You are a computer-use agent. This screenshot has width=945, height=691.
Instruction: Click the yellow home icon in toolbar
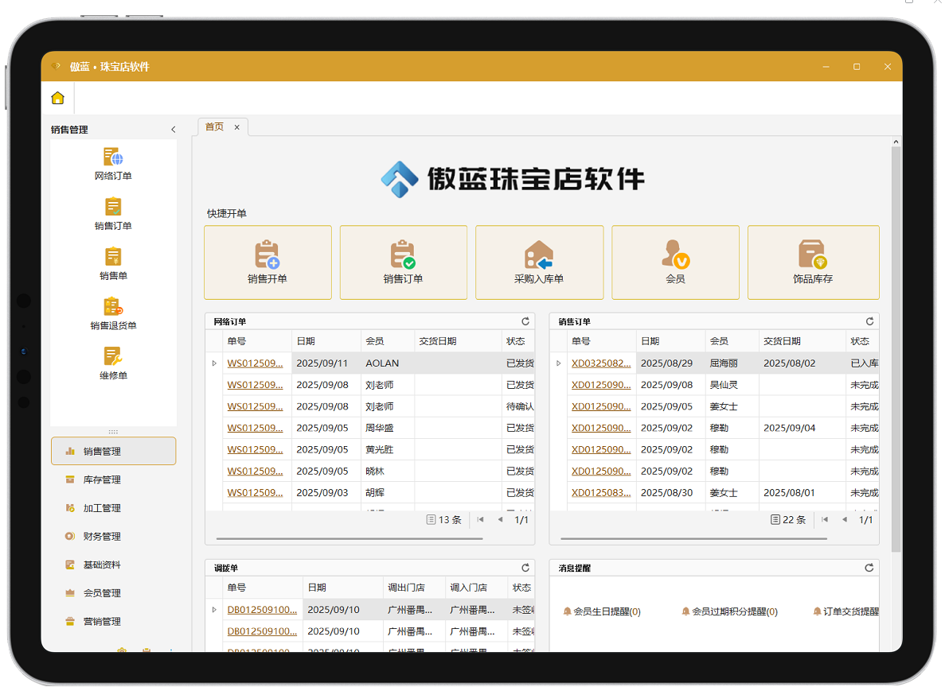pos(57,97)
